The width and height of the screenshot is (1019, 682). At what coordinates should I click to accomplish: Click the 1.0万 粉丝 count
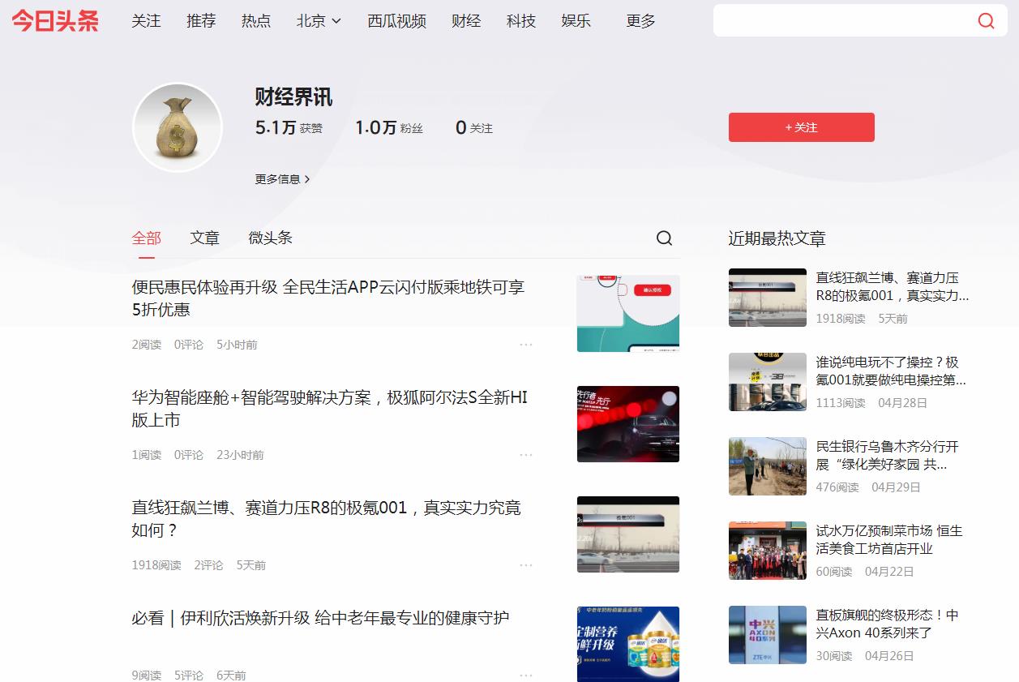click(x=389, y=127)
